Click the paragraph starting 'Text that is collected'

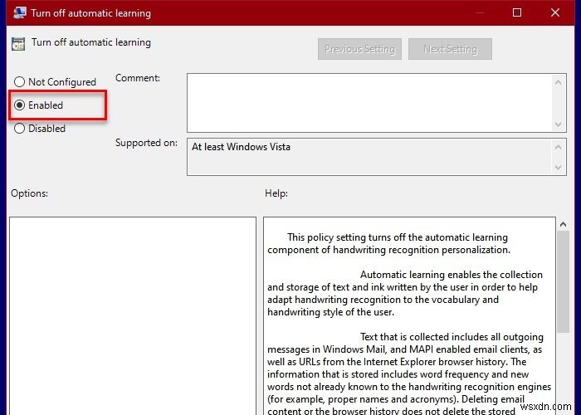[409, 374]
